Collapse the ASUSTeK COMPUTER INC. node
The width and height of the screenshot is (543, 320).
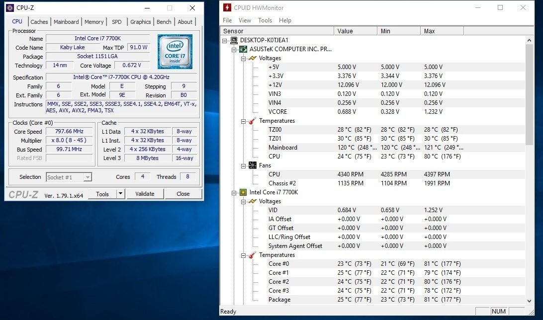click(x=234, y=50)
